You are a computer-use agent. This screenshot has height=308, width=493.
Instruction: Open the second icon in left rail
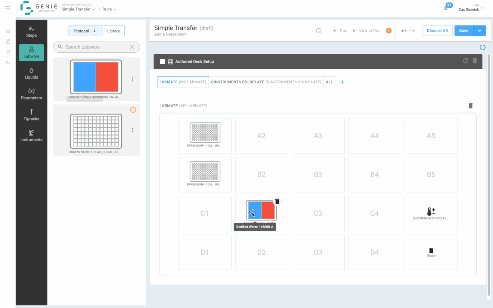pyautogui.click(x=8, y=41)
